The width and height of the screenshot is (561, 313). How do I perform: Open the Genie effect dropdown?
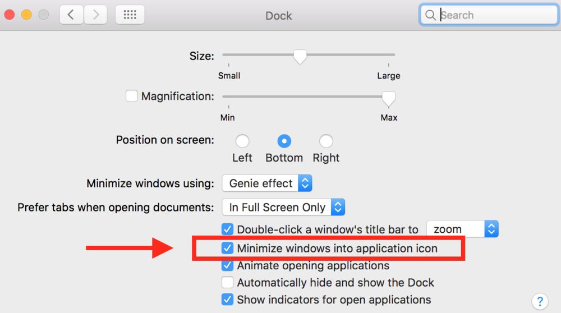(x=267, y=183)
